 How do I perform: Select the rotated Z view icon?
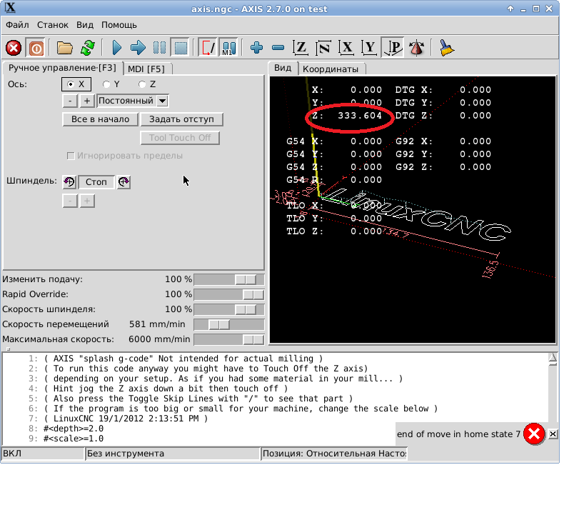coord(323,48)
